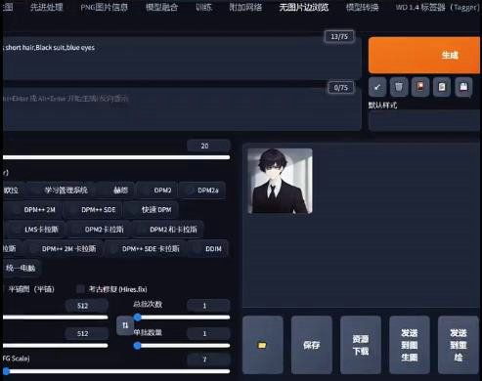Image resolution: width=482 pixels, height=381 pixels.
Task: Click the 0/75 token counter
Action: point(340,88)
